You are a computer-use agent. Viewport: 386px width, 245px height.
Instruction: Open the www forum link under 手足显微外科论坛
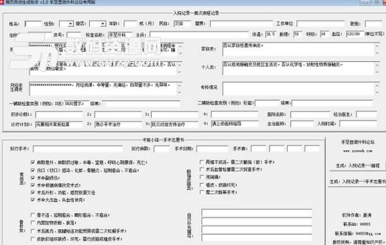[x=358, y=151]
